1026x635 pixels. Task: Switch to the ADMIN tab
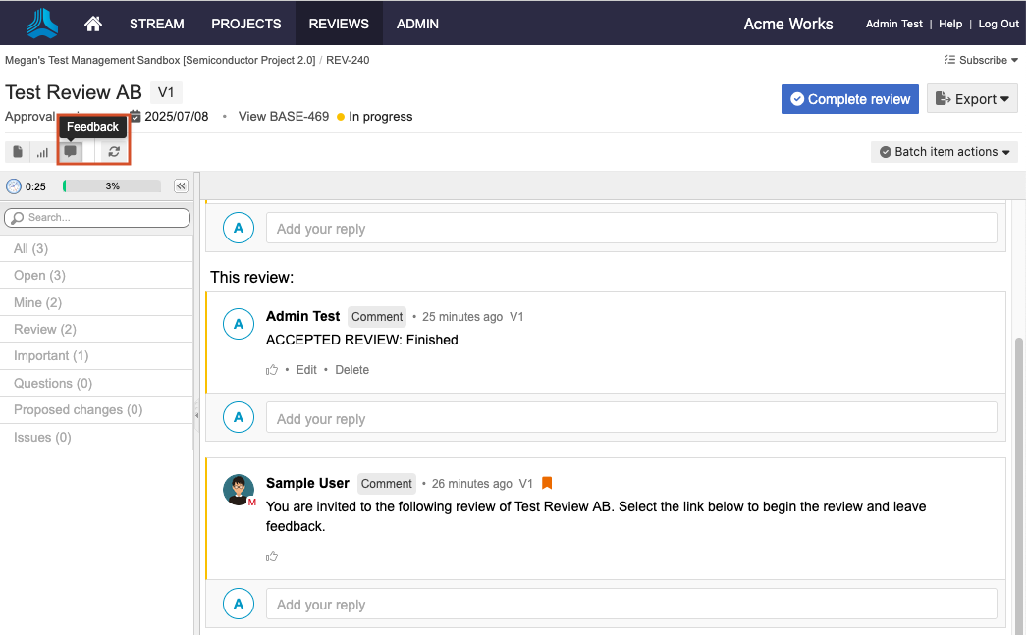tap(417, 24)
